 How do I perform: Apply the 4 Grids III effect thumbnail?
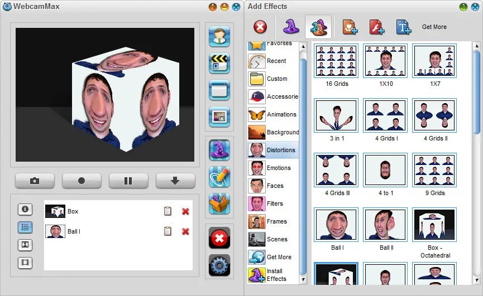[336, 170]
